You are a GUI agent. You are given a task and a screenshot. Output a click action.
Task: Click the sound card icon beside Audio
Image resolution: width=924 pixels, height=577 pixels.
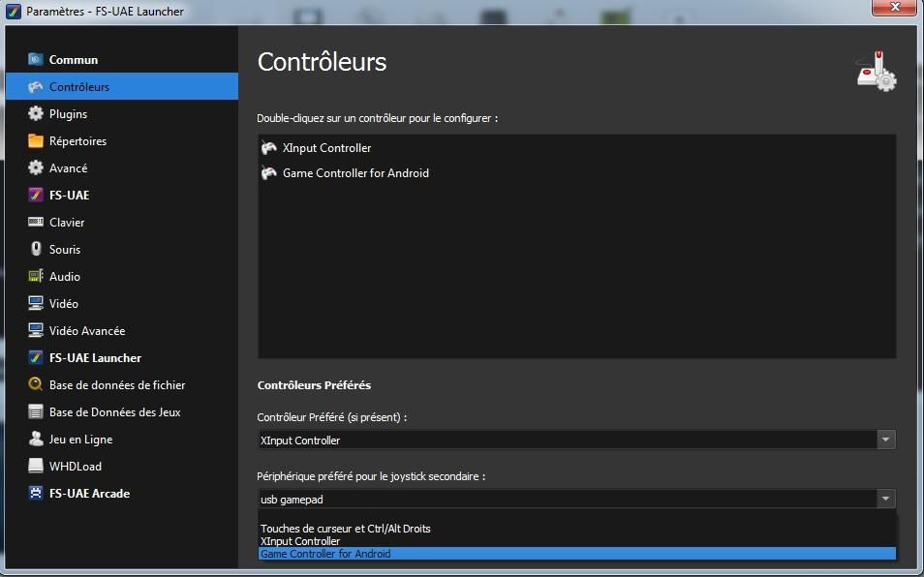point(36,276)
